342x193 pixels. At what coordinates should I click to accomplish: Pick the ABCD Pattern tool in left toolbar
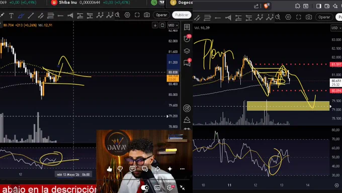100,15
